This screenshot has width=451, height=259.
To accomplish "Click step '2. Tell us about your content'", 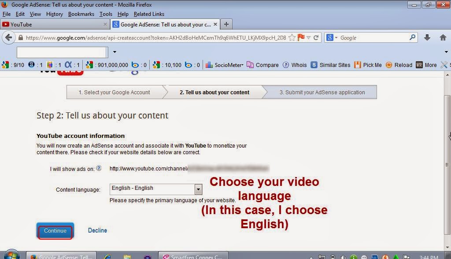I will tap(214, 92).
